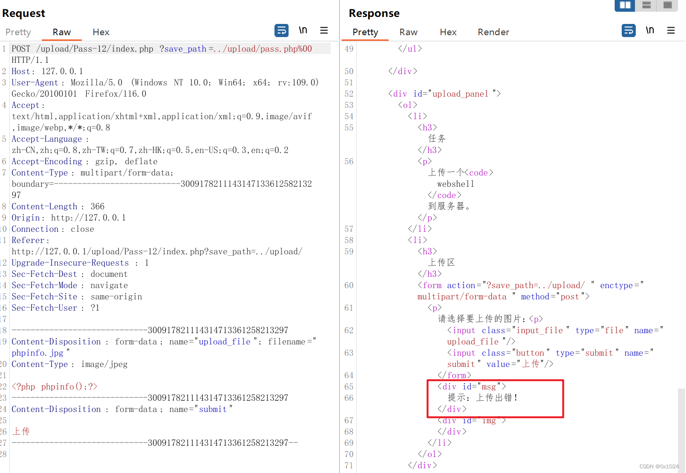Switch Request view to Hex tab

[101, 32]
